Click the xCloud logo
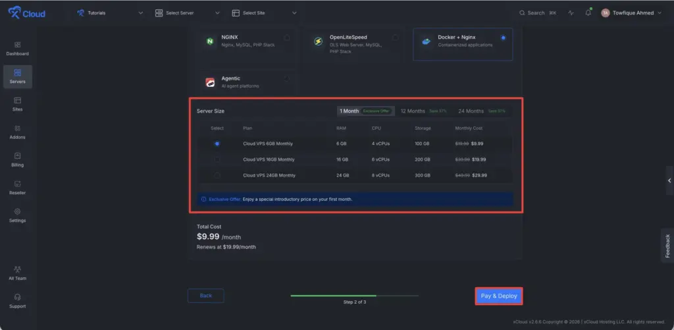Screen dimensions: 674x330 (26, 13)
